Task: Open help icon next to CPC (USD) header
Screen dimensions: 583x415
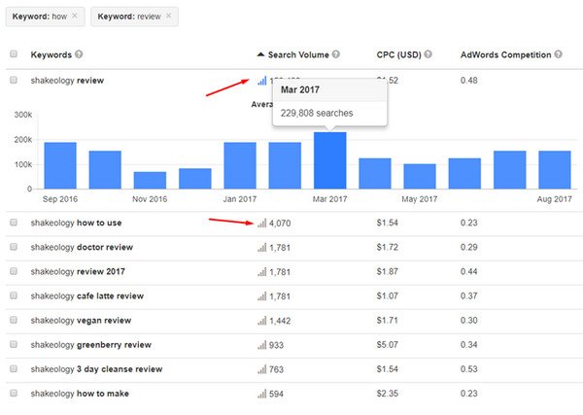Action: click(x=428, y=54)
